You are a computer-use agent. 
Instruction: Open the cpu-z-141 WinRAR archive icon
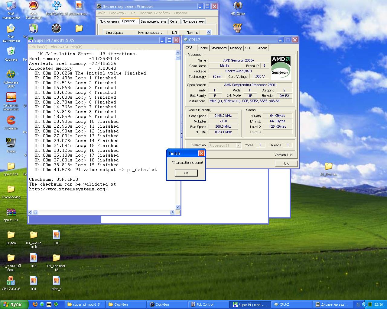click(11, 214)
